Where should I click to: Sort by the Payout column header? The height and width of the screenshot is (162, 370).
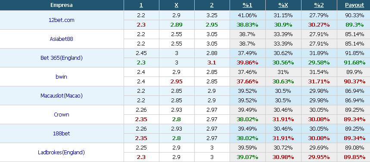354,5
